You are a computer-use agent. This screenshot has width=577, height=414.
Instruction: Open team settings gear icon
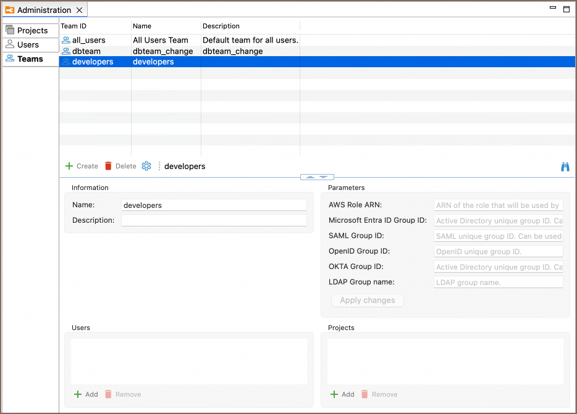(146, 166)
